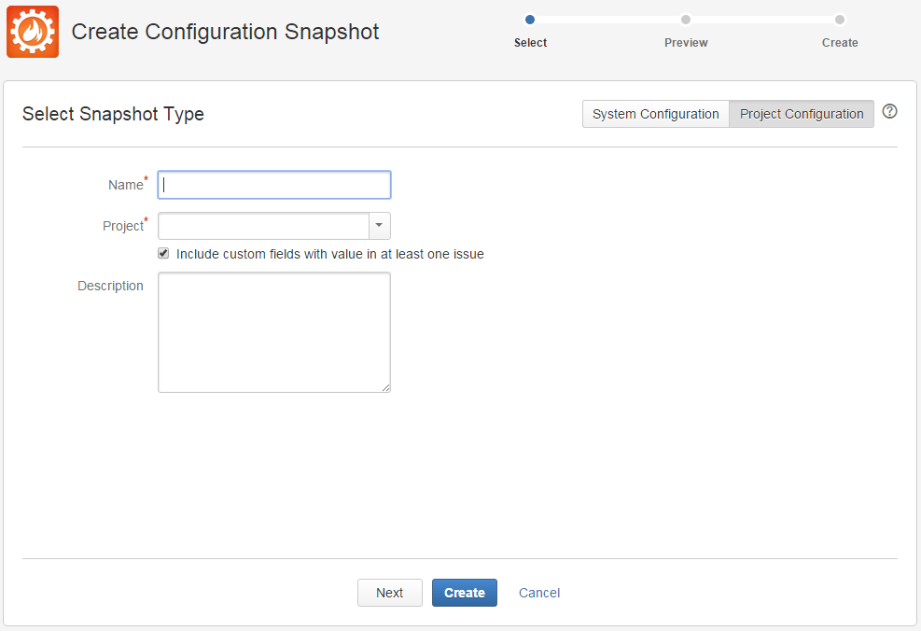Click the blue Create button

point(465,593)
